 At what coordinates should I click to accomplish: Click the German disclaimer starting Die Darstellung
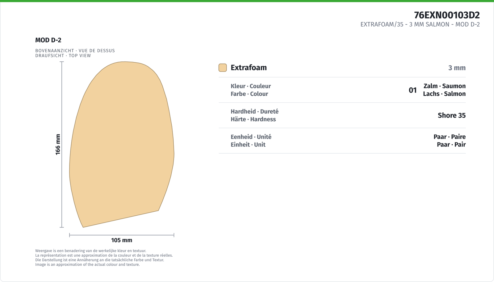coord(99,260)
